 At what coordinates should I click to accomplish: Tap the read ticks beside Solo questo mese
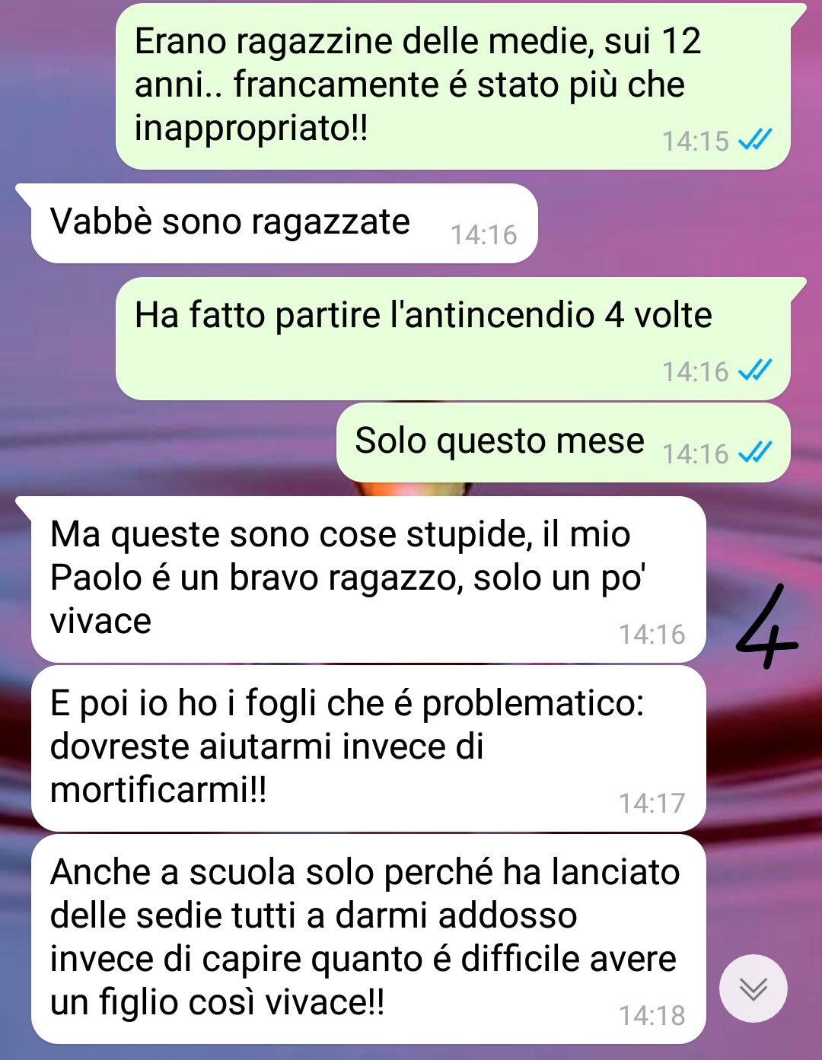[x=756, y=453]
